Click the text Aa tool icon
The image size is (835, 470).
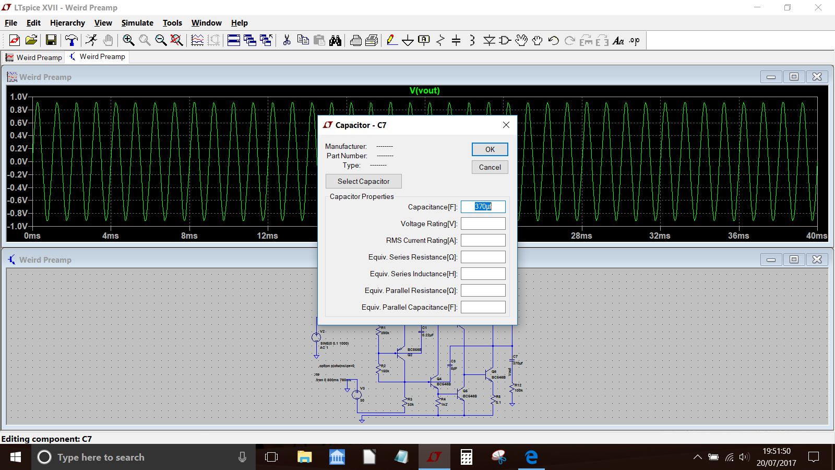[x=618, y=40]
